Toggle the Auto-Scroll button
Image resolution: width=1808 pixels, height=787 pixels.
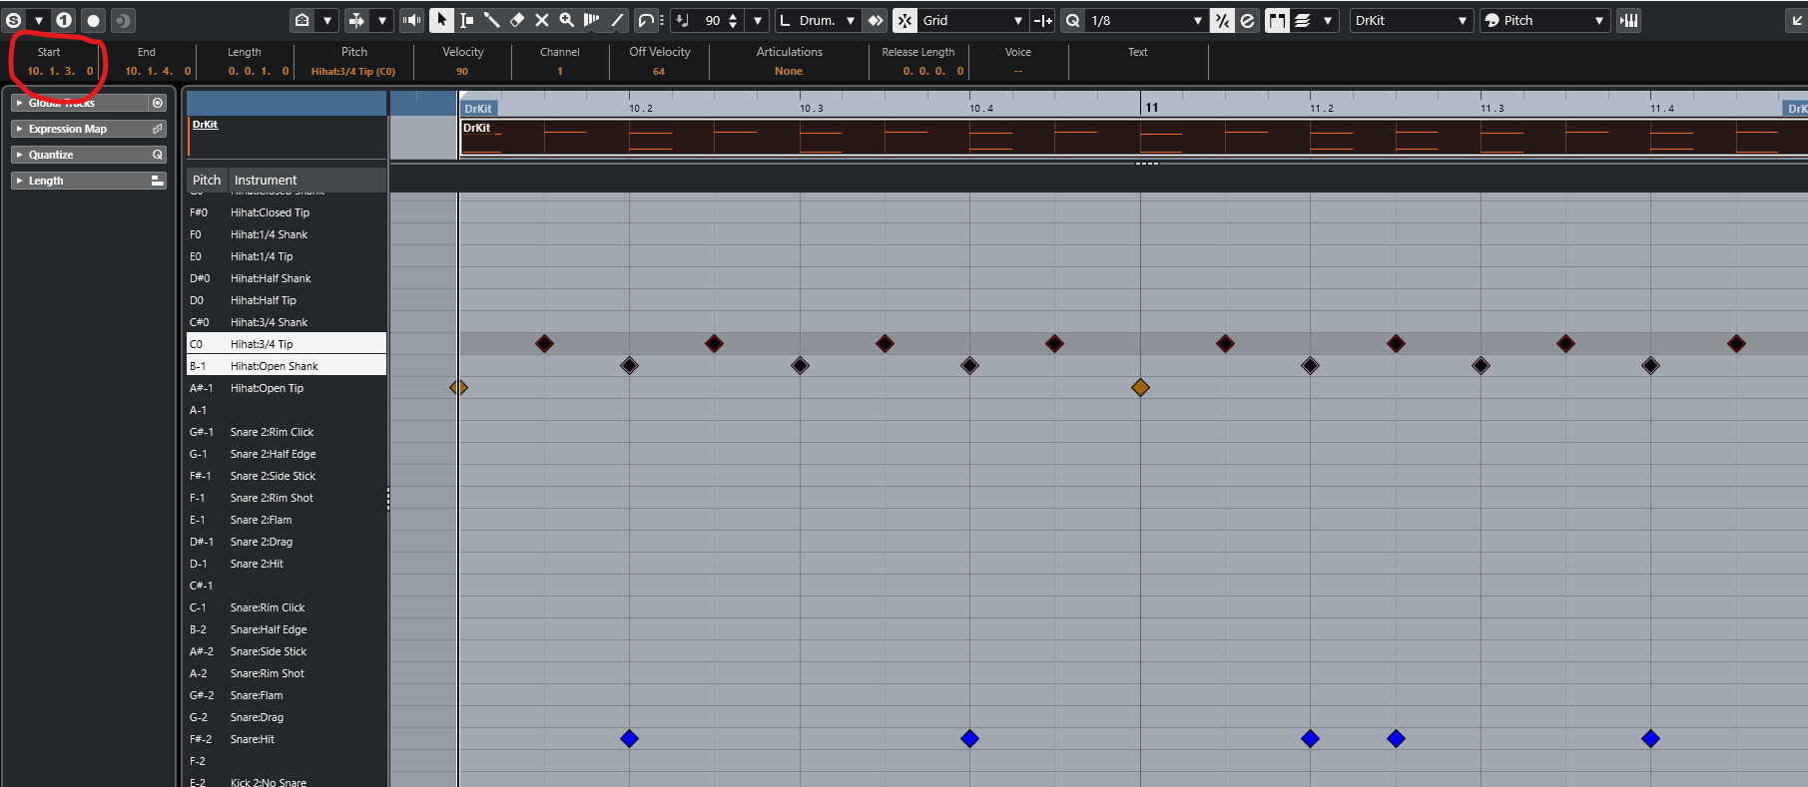coord(356,20)
